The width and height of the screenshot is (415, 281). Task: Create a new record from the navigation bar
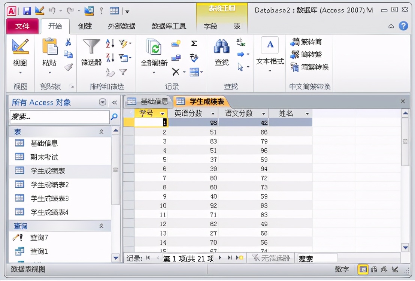pos(239,257)
